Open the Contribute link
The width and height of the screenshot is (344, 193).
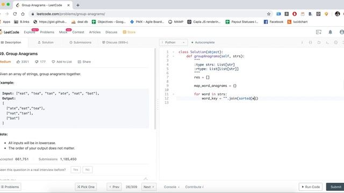click(x=195, y=187)
